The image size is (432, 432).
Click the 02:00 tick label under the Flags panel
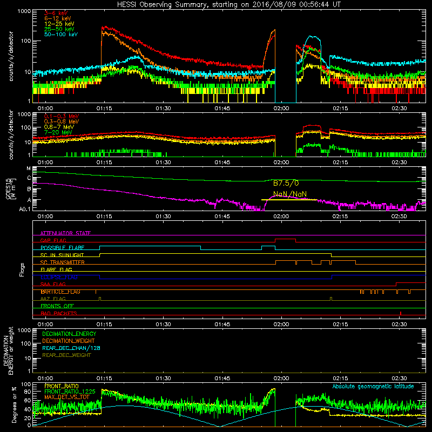point(281,325)
